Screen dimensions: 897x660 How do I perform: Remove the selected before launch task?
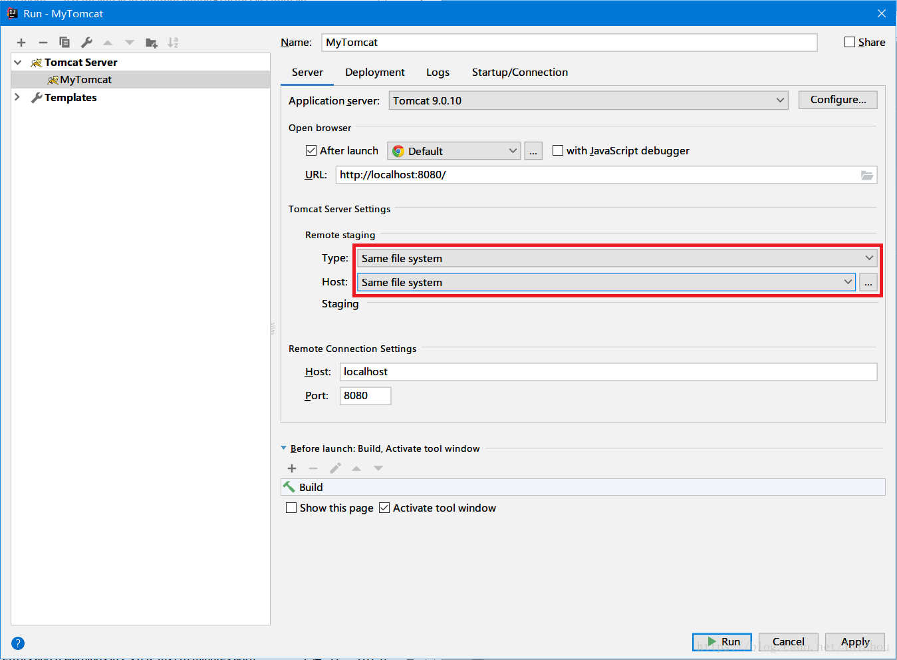pos(313,468)
